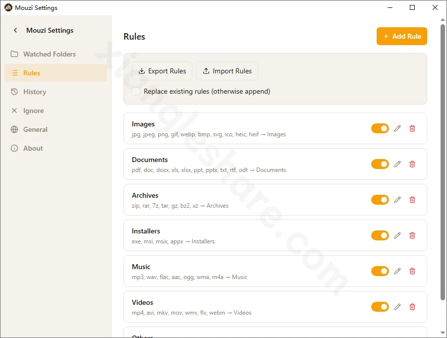This screenshot has width=447, height=338.
Task: Click the Add Rule button
Action: click(x=402, y=36)
